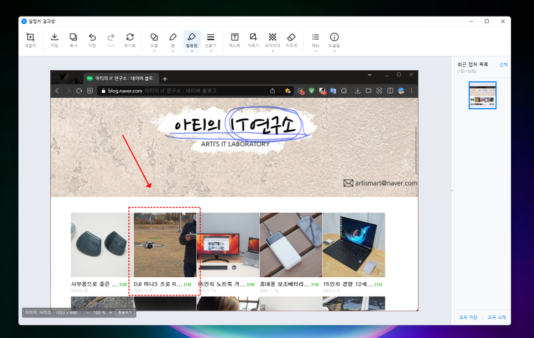Image resolution: width=534 pixels, height=338 pixels.
Task: Click 모두 삭제 to delete all
Action: [x=497, y=317]
